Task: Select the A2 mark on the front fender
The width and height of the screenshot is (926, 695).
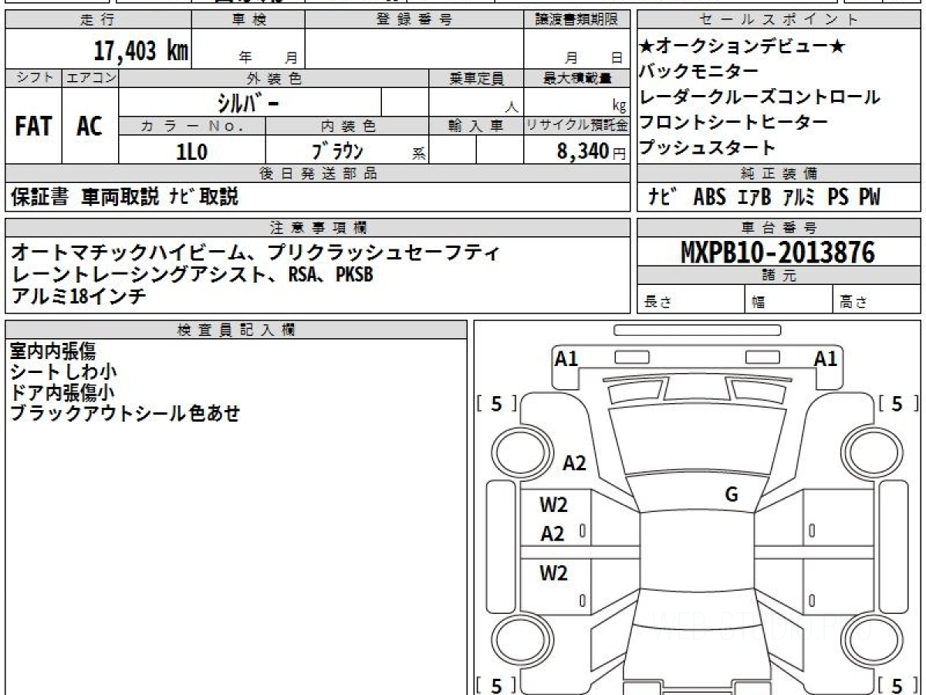Action: click(x=574, y=463)
